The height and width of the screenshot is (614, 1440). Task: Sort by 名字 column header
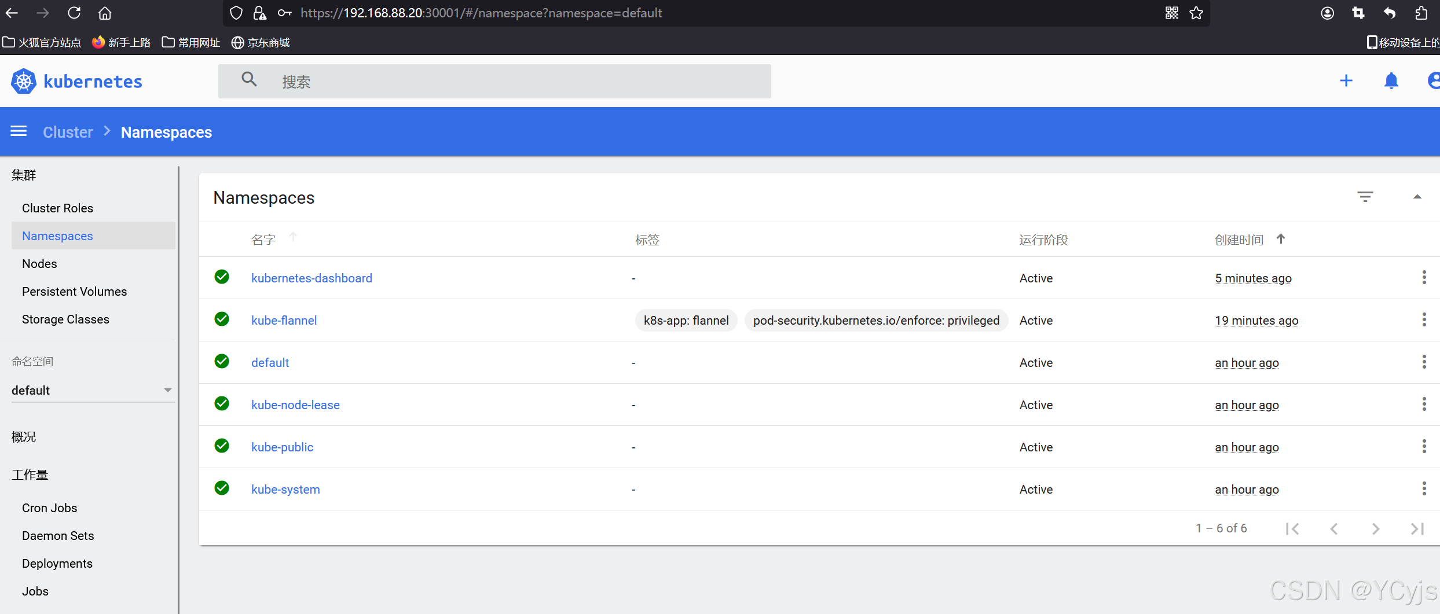tap(263, 240)
